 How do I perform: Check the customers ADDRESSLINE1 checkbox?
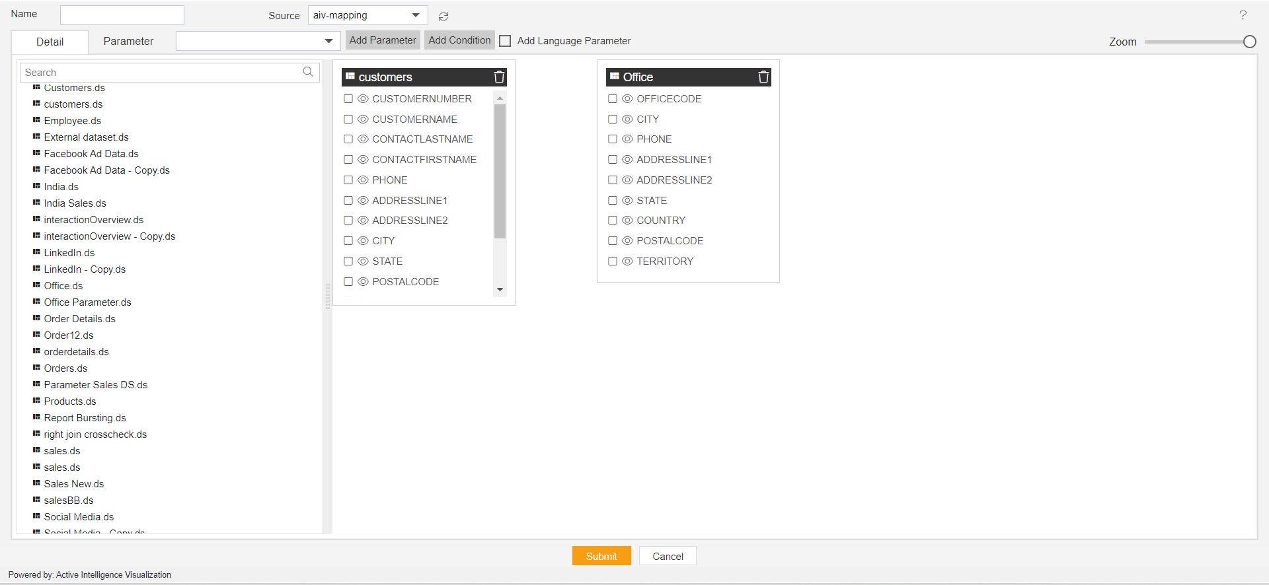click(348, 201)
